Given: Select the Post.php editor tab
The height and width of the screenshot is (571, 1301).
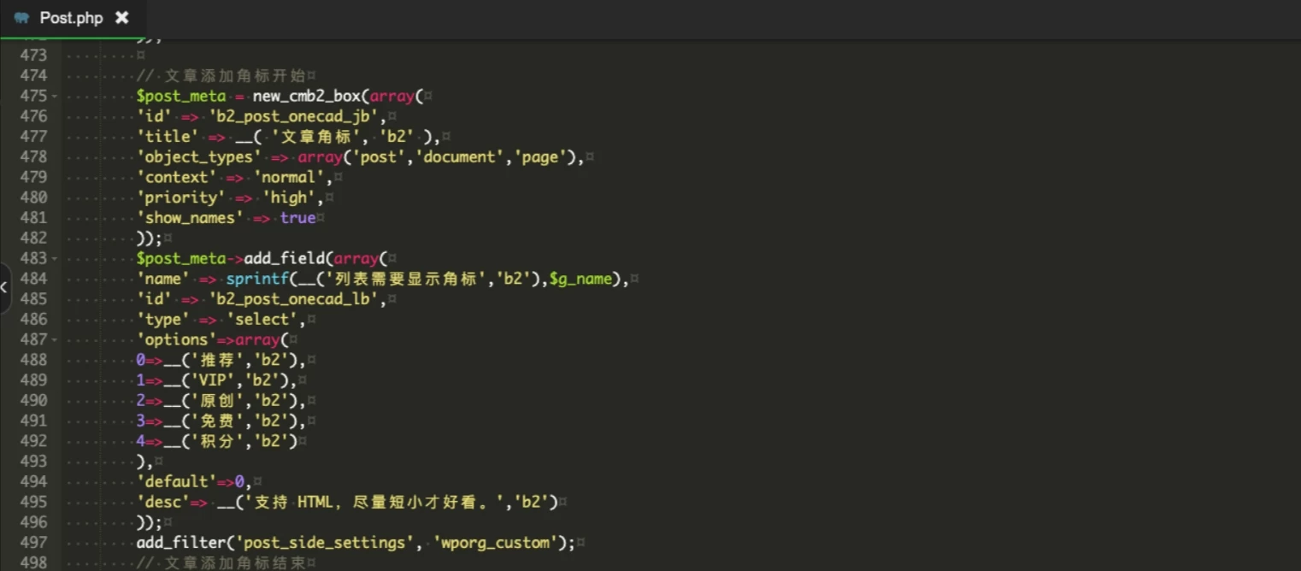Looking at the screenshot, I should click(71, 18).
